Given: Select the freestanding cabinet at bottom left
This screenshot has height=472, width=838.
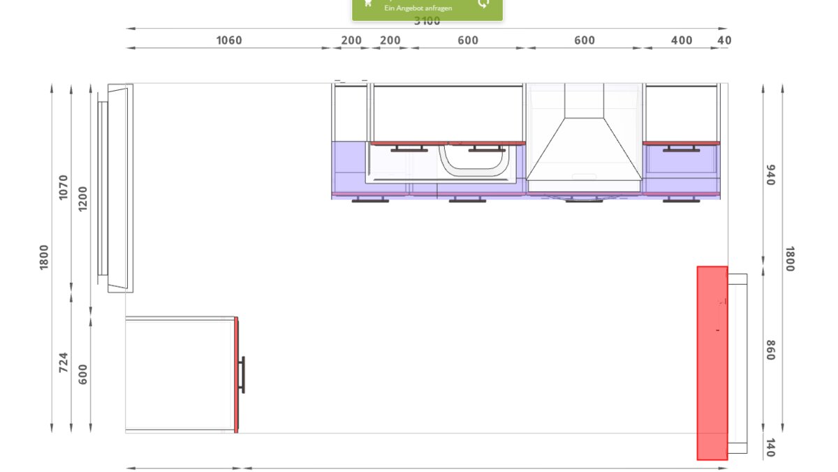Looking at the screenshot, I should click(179, 374).
